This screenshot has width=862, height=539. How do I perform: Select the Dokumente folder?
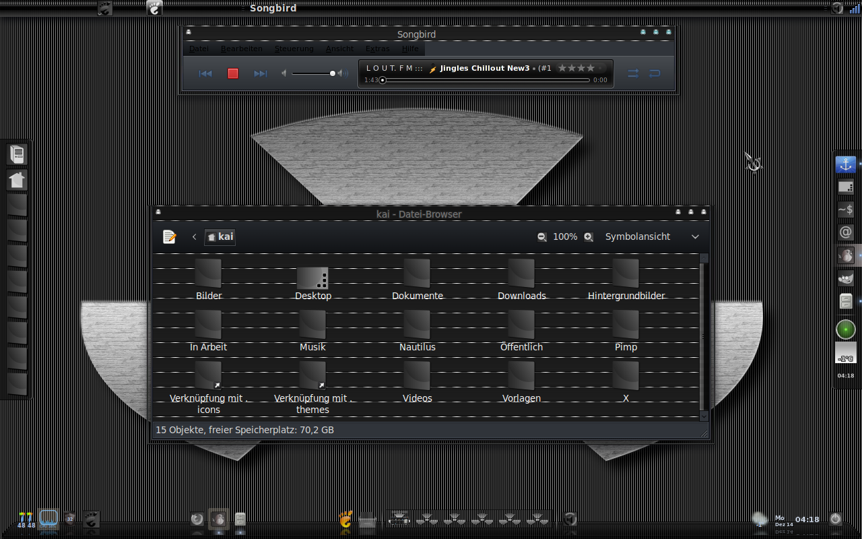[418, 279]
